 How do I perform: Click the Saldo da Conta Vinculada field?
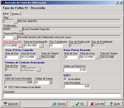[19, 82]
